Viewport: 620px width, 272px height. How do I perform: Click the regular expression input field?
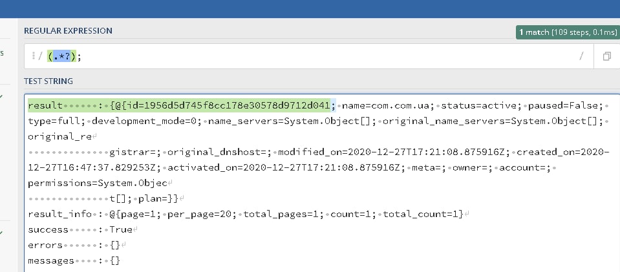point(308,57)
